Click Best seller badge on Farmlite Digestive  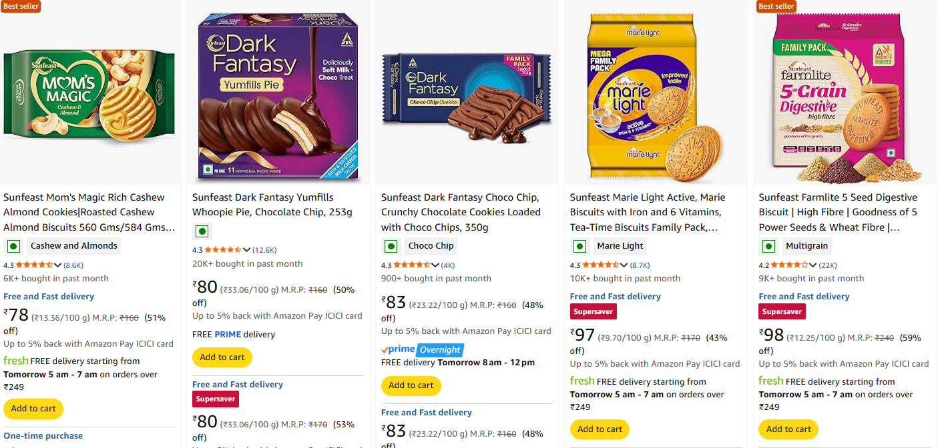[776, 6]
